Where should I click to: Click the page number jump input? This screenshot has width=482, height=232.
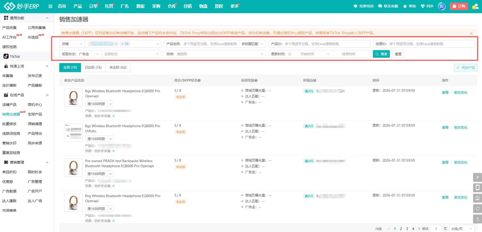tap(436, 229)
